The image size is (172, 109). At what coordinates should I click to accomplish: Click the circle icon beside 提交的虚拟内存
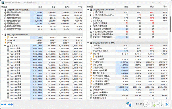pyautogui.click(x=5, y=13)
